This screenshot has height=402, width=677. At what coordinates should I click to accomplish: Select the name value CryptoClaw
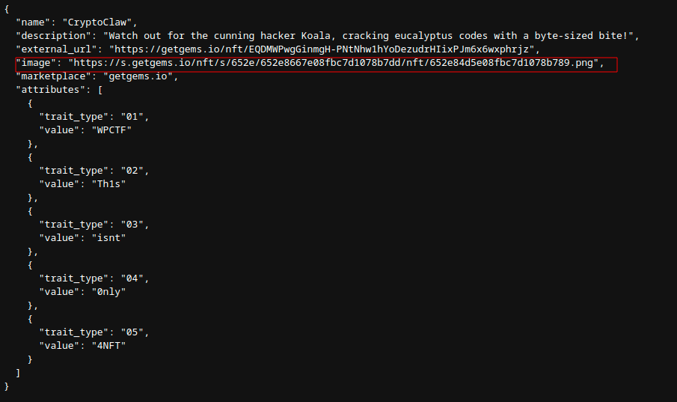97,22
